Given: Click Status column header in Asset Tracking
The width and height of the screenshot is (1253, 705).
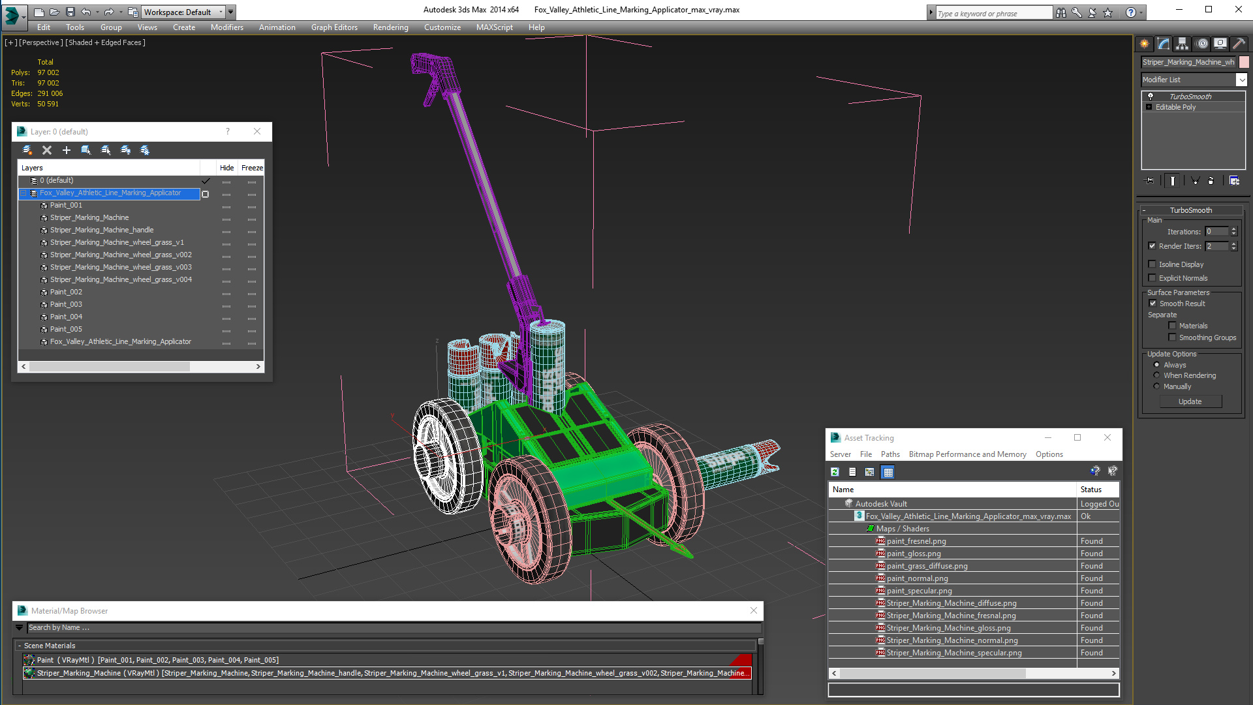Looking at the screenshot, I should point(1098,490).
